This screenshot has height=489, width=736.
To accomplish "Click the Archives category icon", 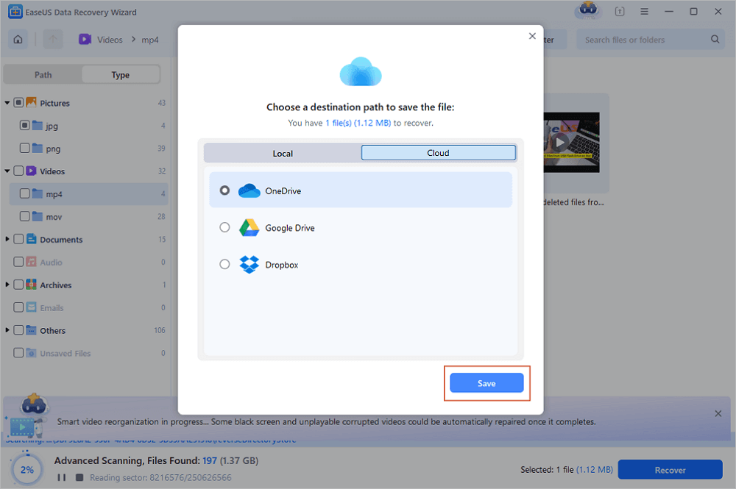I will click(x=31, y=284).
